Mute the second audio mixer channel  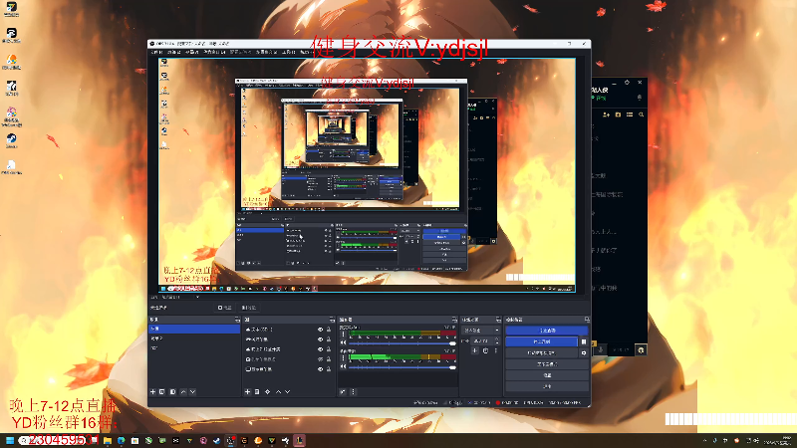(x=343, y=366)
